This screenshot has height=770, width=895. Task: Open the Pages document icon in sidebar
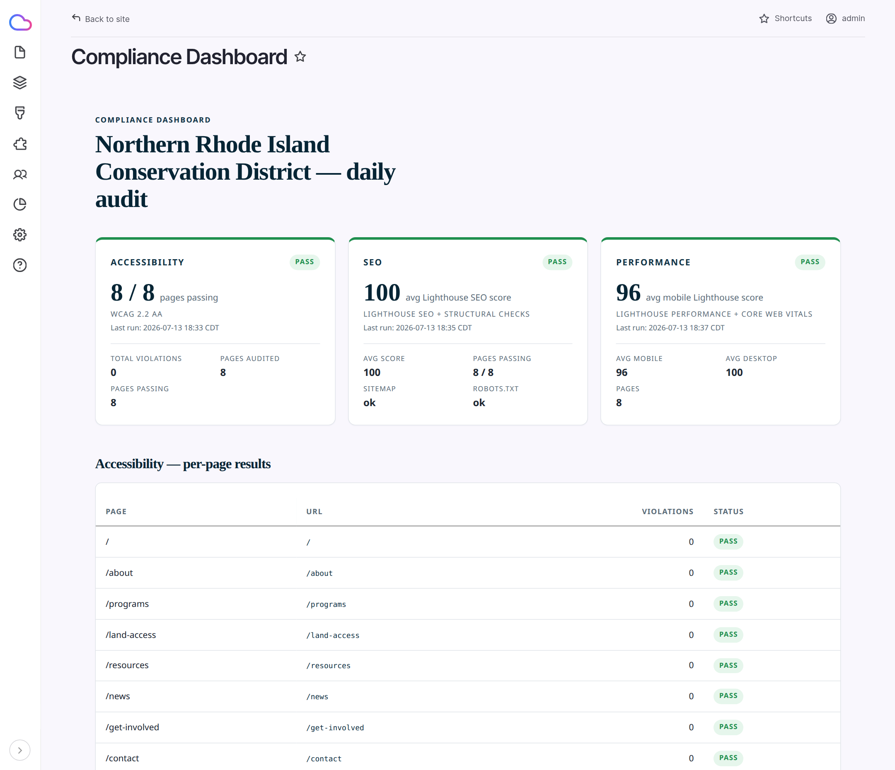pos(20,52)
